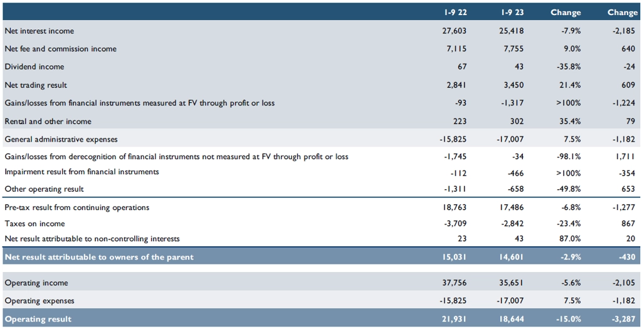Viewport: 642px width, 329px height.
Task: Select Net result attributable to non-controlling interests
Action: pos(92,239)
